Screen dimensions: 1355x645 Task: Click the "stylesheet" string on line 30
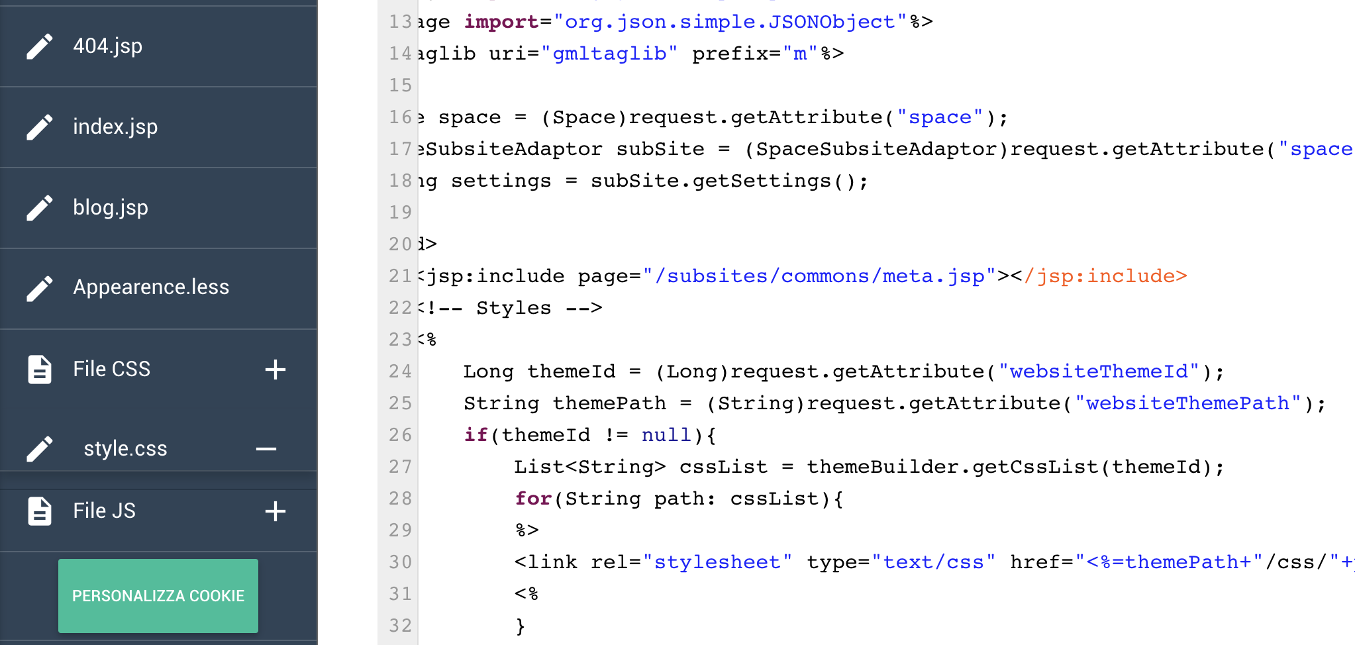tap(717, 562)
